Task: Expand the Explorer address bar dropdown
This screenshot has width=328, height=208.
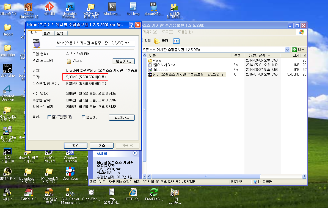Action: (x=287, y=50)
